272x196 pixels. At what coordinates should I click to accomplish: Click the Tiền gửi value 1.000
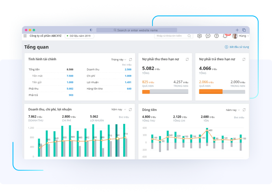pos(70,82)
